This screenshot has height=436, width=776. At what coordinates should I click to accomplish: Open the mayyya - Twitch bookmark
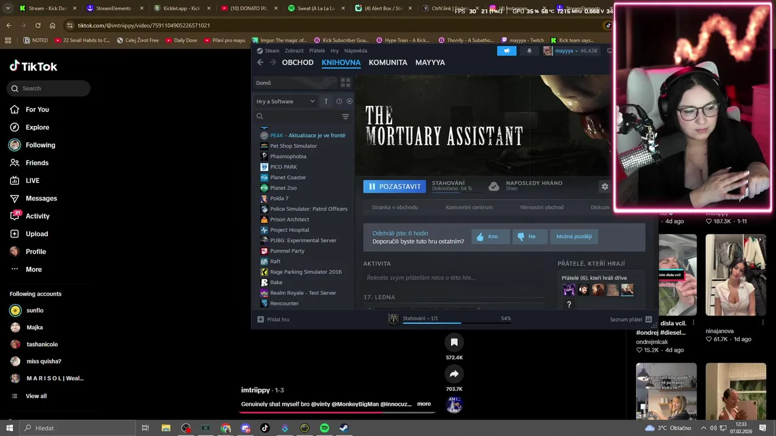521,41
